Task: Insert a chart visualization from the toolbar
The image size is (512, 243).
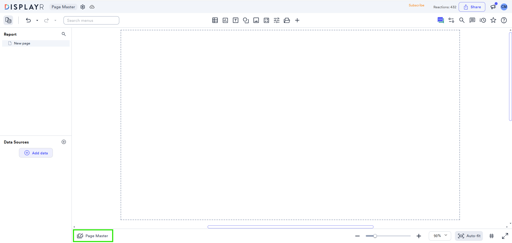Action: 225,20
